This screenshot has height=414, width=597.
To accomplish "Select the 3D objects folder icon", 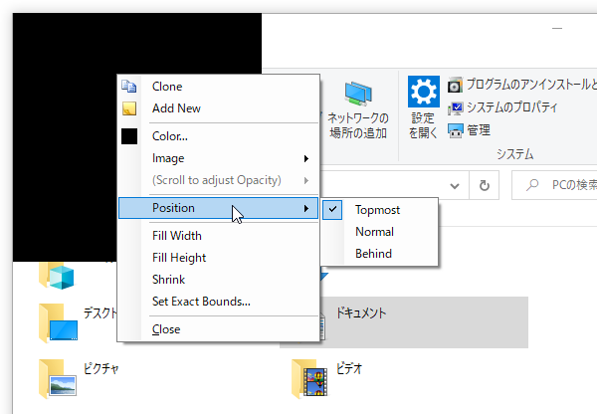I will click(57, 275).
